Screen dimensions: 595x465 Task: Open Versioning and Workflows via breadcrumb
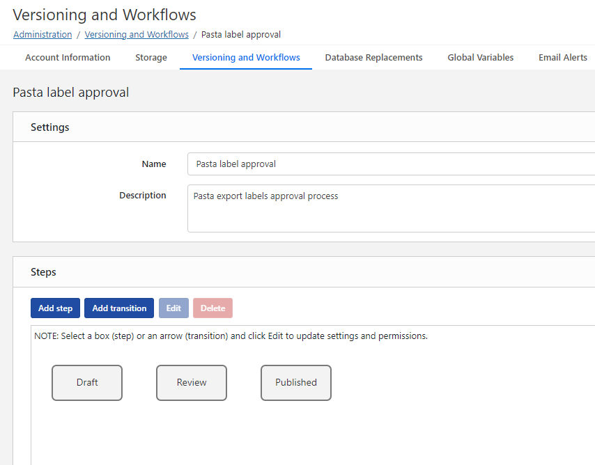coord(137,34)
